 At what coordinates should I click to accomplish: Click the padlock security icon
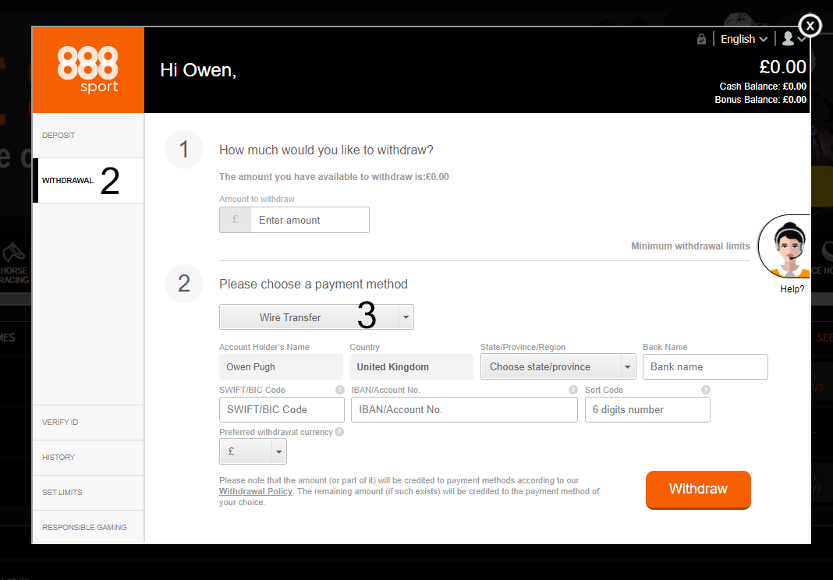[701, 39]
